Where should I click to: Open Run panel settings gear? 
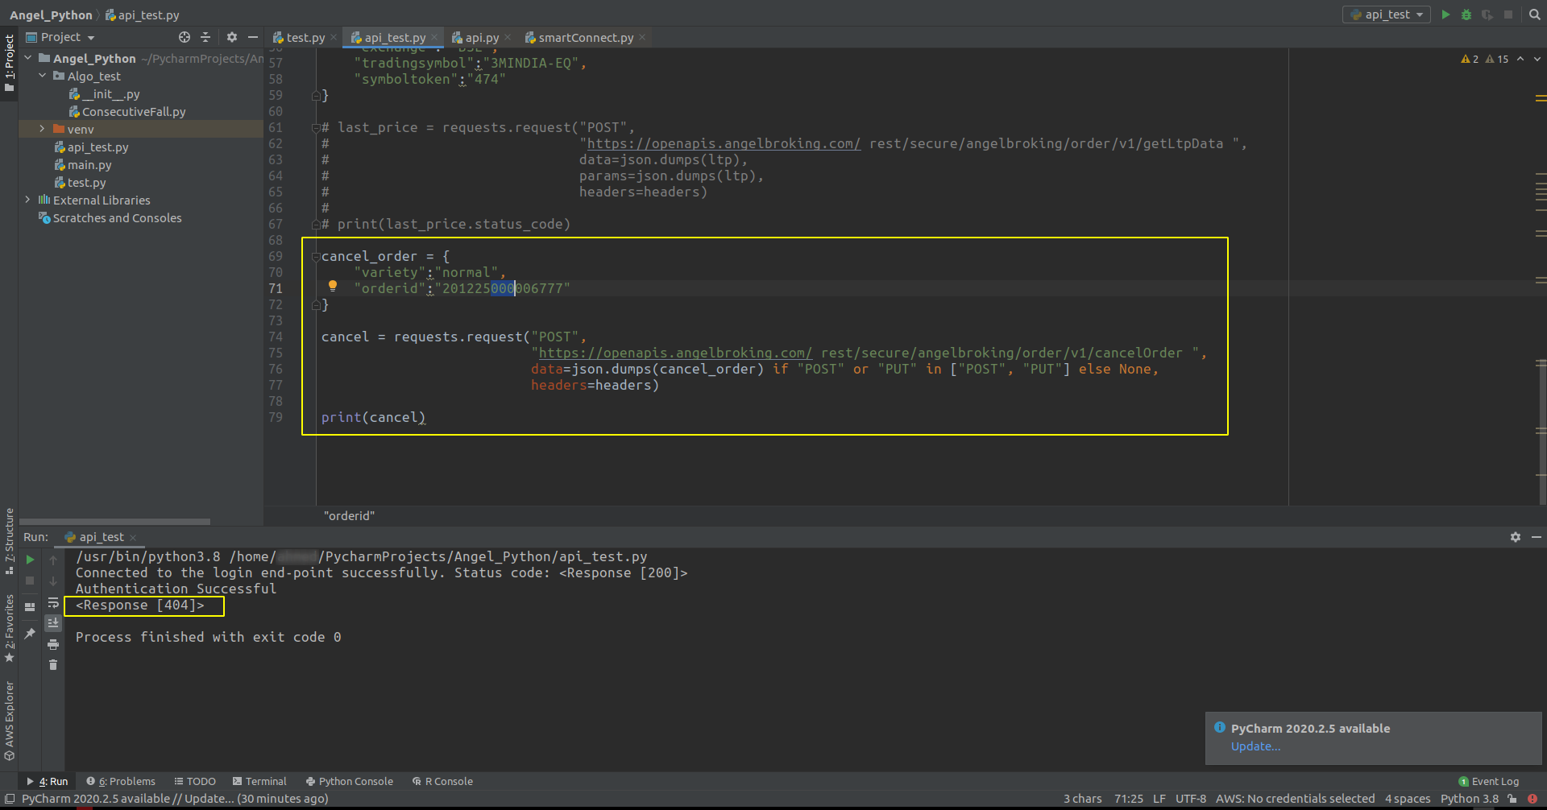coord(1516,537)
